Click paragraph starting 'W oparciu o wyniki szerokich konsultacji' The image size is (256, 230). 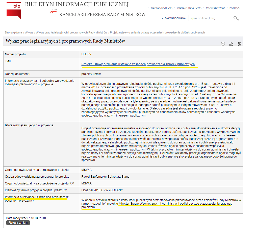pos(161,204)
